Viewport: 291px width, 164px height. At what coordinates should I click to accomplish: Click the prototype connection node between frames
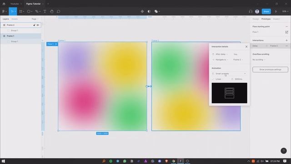click(x=147, y=86)
